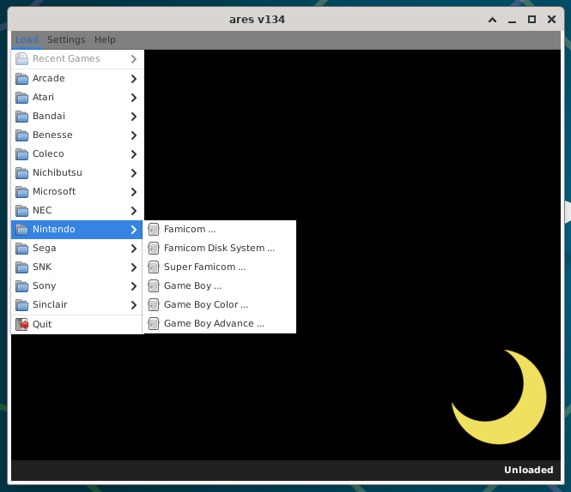This screenshot has width=571, height=492.
Task: Expand the Atari submenu arrow
Action: pyautogui.click(x=134, y=98)
